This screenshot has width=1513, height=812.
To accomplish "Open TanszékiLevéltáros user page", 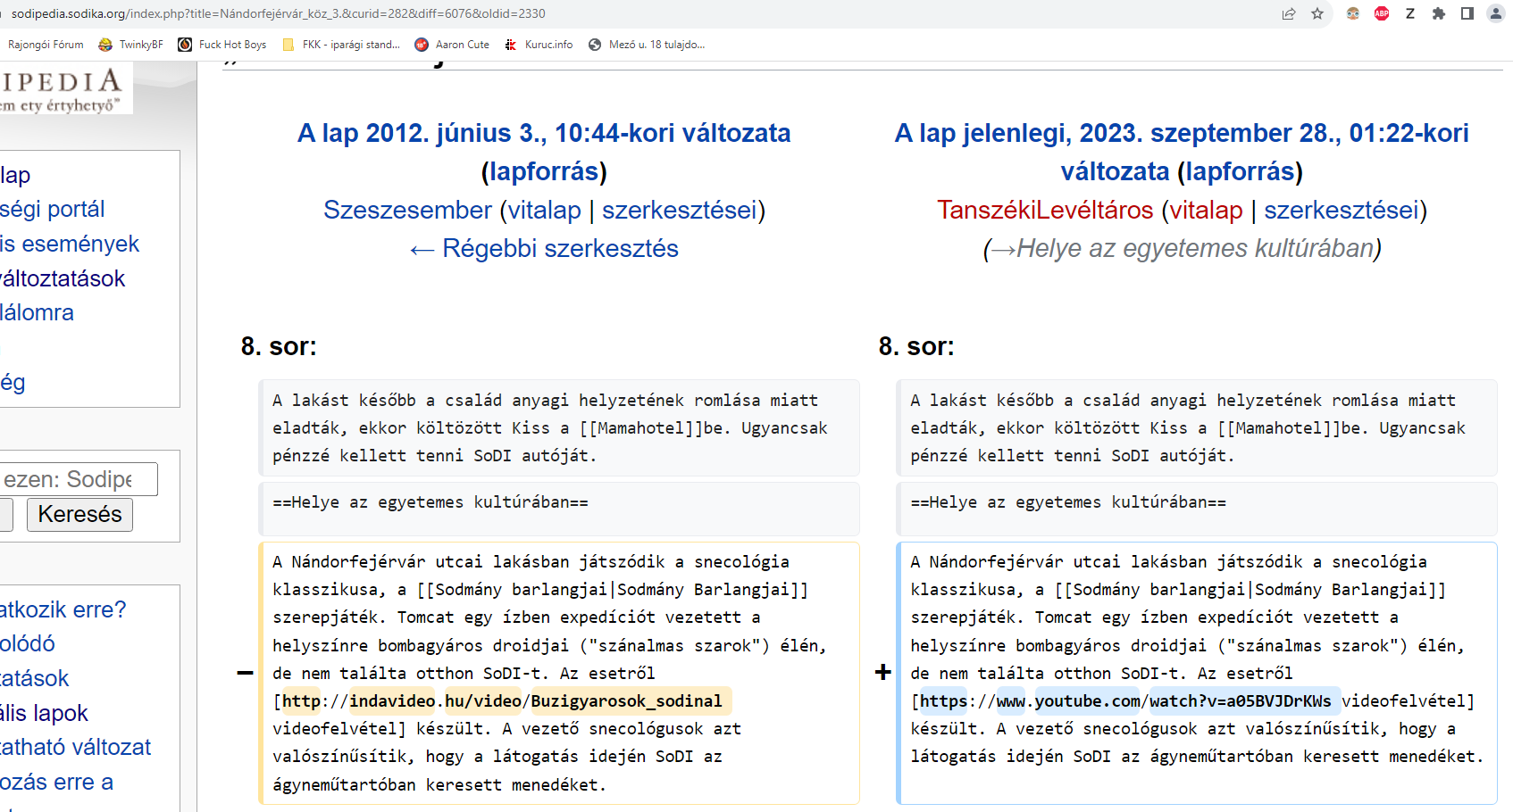I will pyautogui.click(x=1045, y=210).
